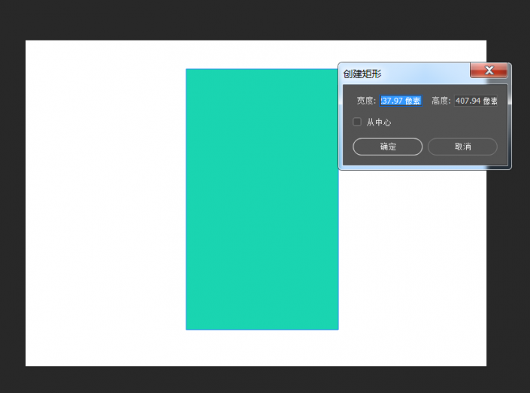Click the 宽度 width input field
530x393 pixels.
pos(401,101)
